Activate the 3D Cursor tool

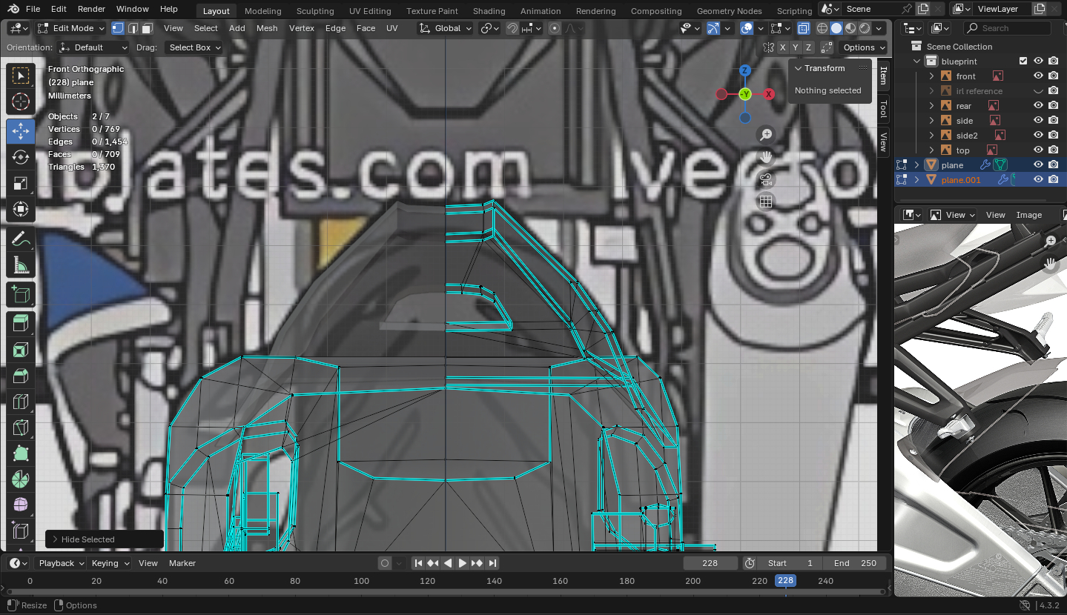[21, 102]
